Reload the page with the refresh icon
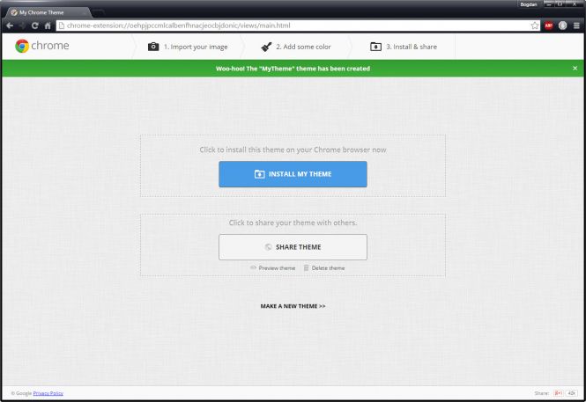 34,26
